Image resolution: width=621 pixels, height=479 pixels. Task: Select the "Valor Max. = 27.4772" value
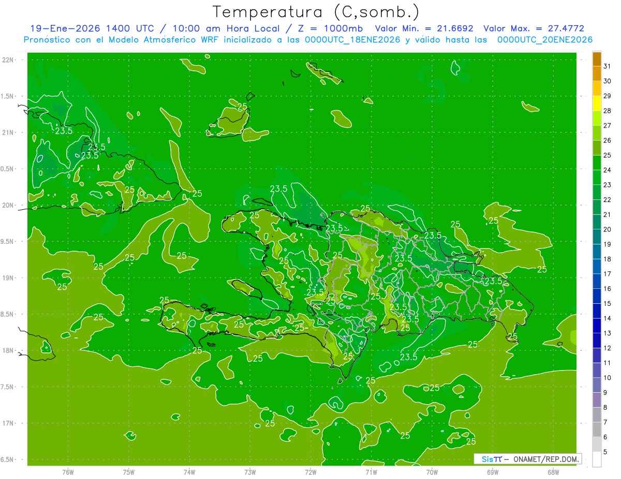[x=534, y=28]
